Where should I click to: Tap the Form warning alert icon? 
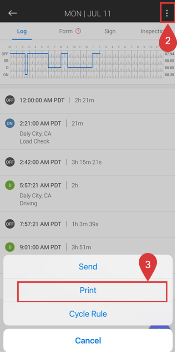click(x=78, y=31)
